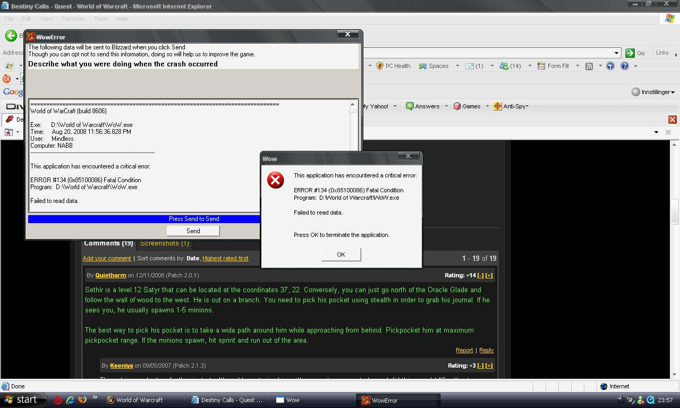Click Reply on Quietharm's comment
Screen dimensions: 680x408
486,350
